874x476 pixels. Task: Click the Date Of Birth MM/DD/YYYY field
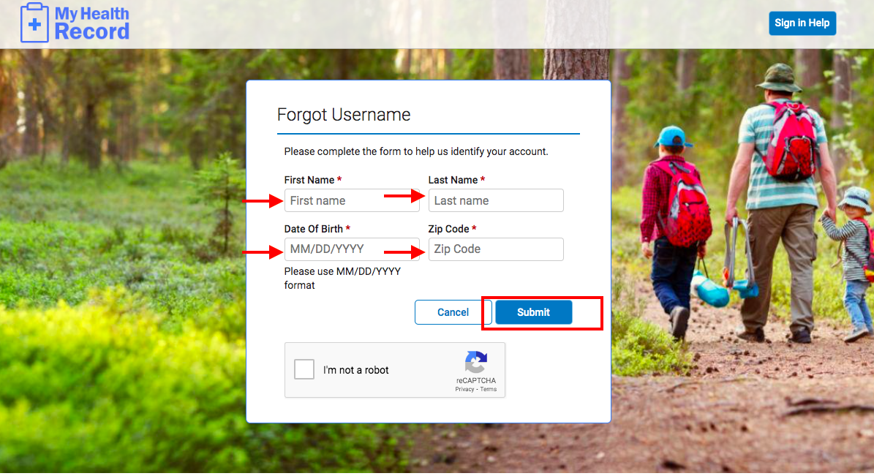click(352, 249)
